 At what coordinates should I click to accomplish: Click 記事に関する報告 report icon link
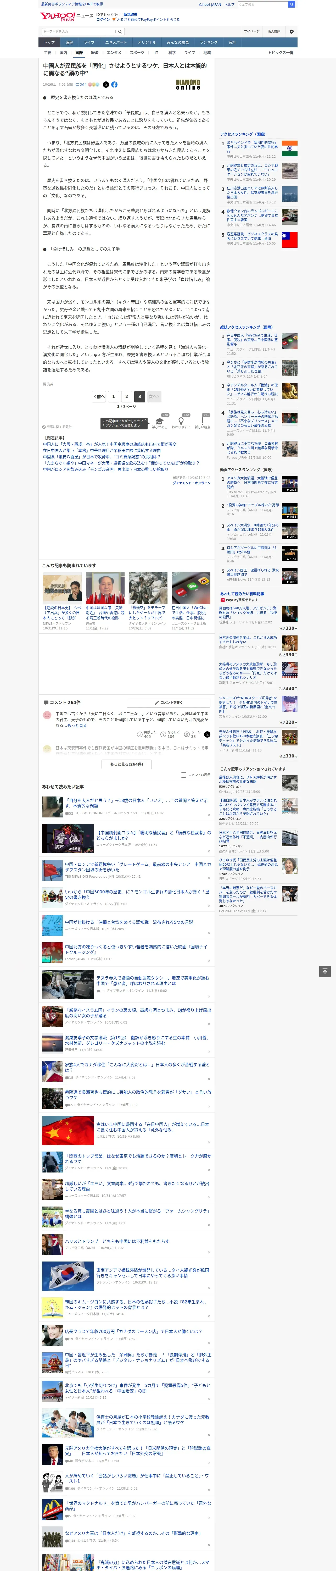point(57,427)
